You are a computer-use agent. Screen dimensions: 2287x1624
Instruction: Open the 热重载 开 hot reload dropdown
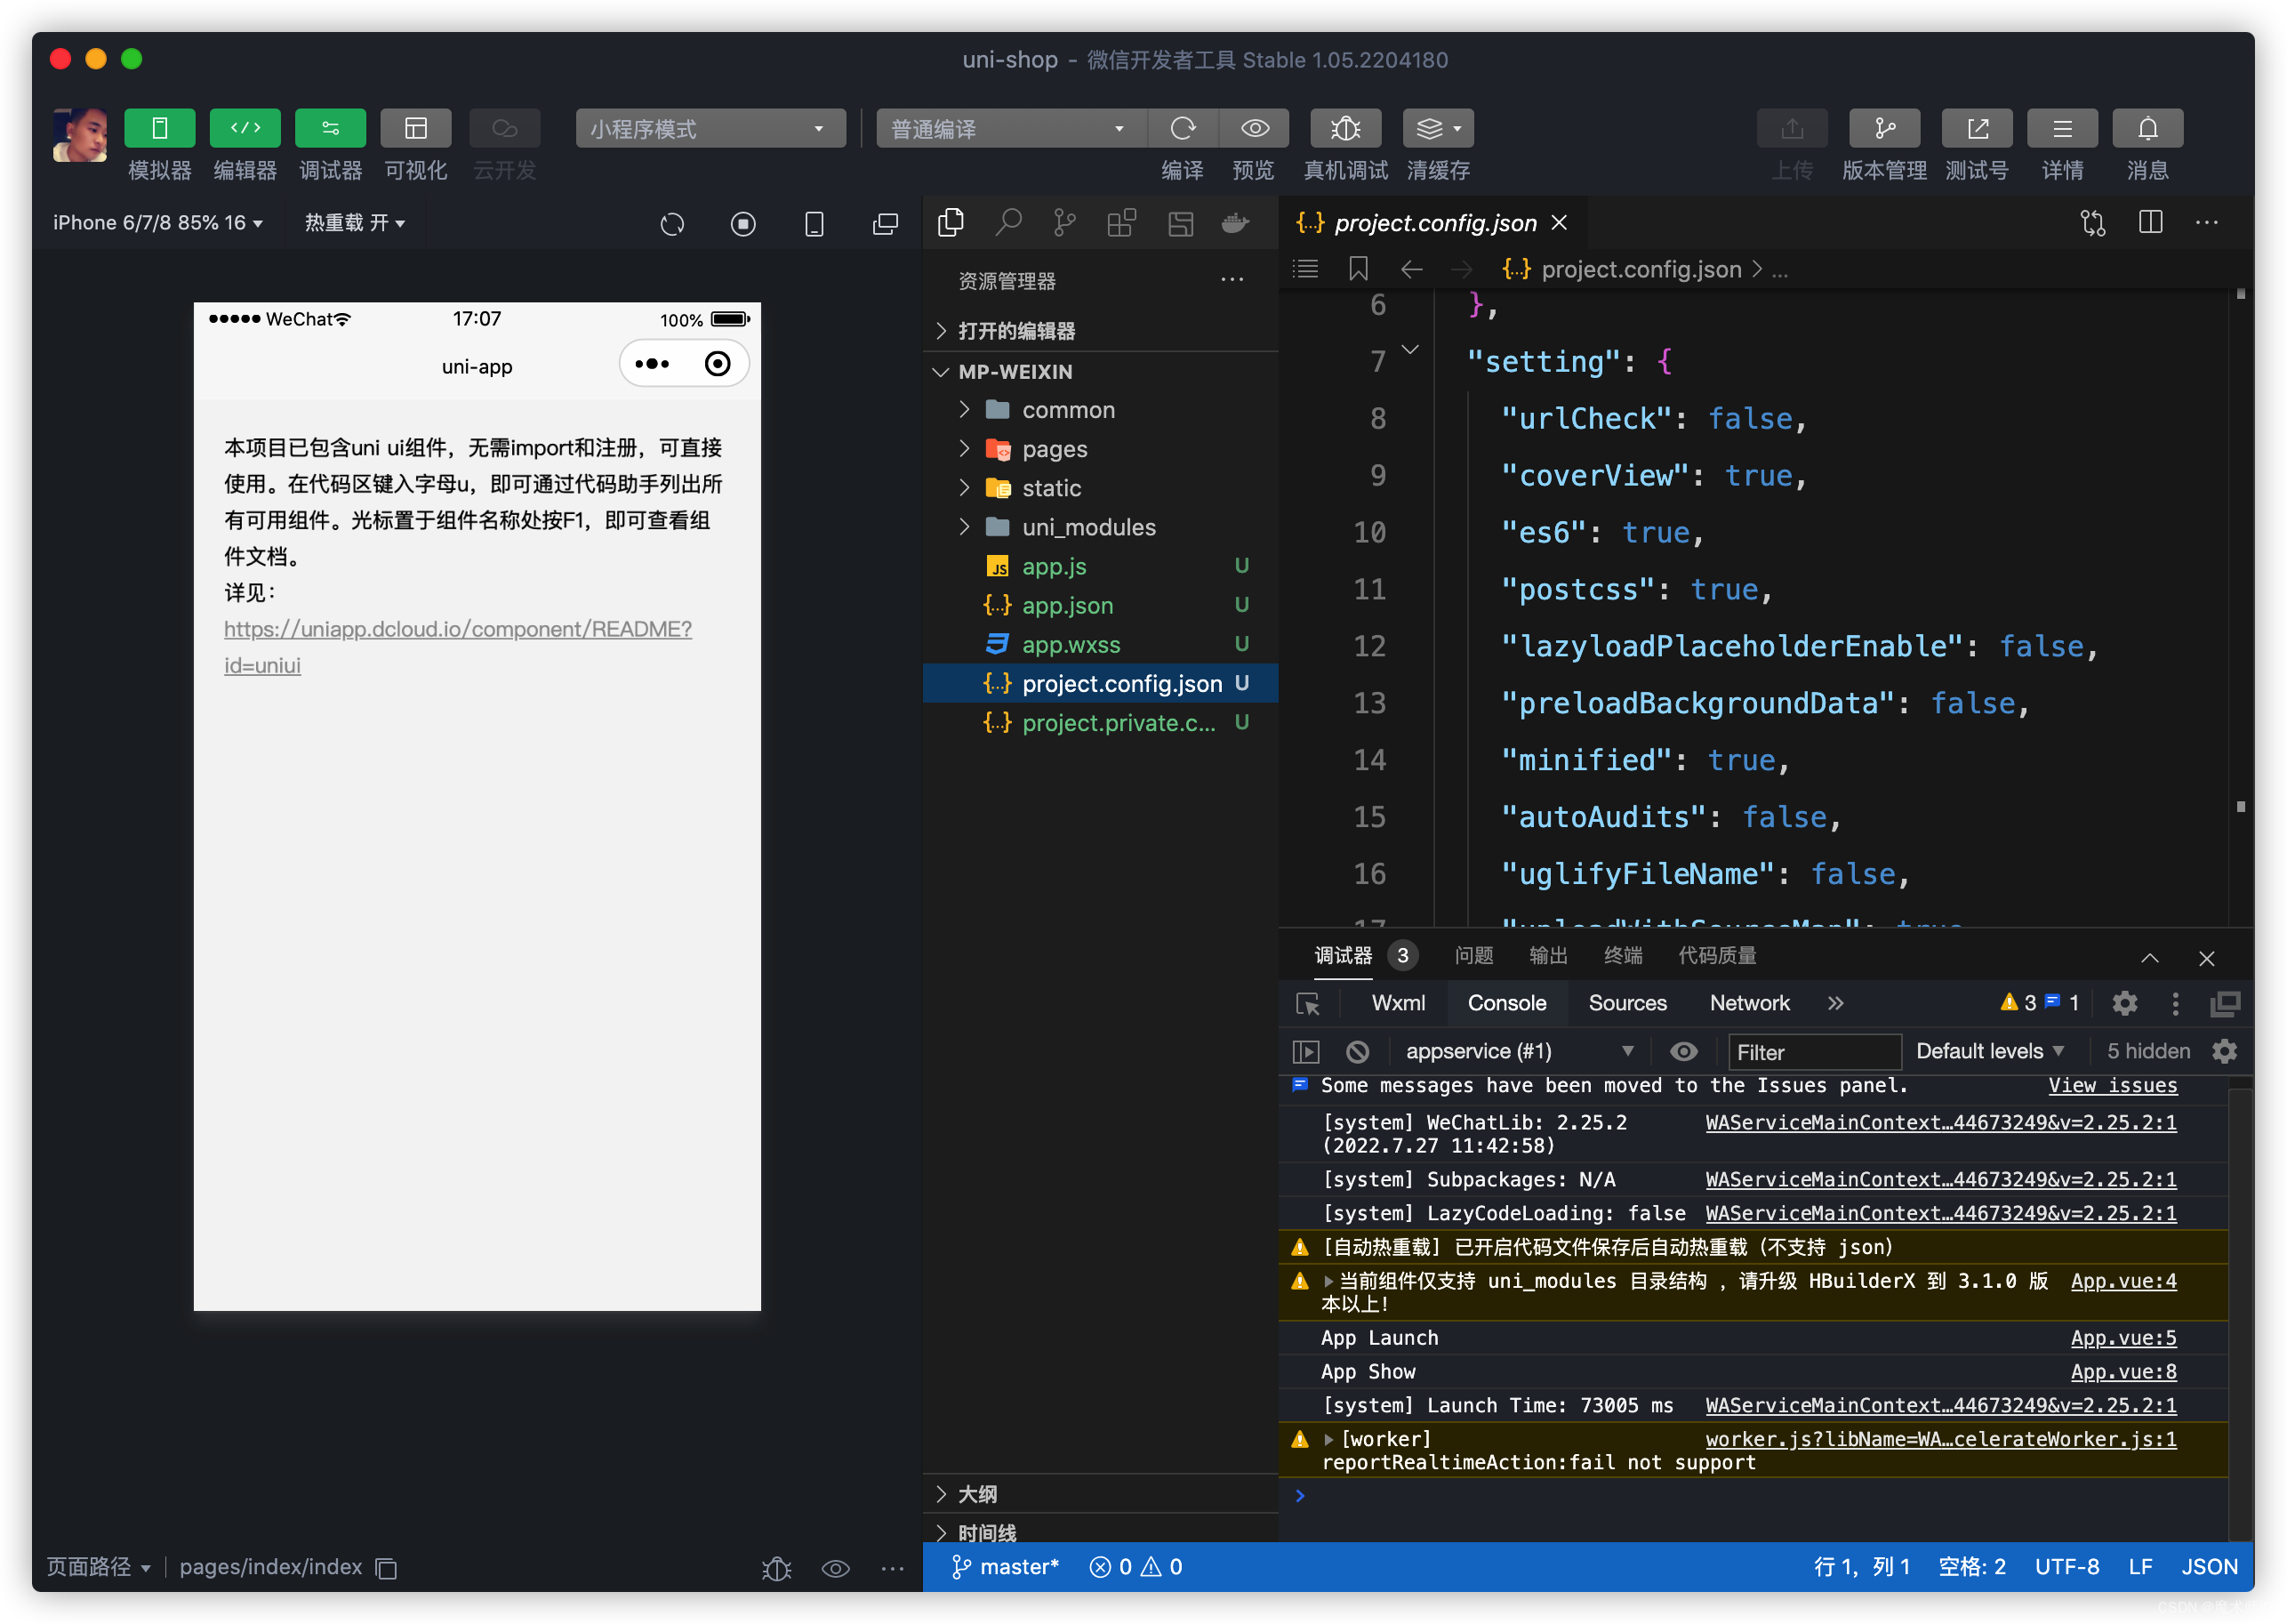pyautogui.click(x=354, y=222)
